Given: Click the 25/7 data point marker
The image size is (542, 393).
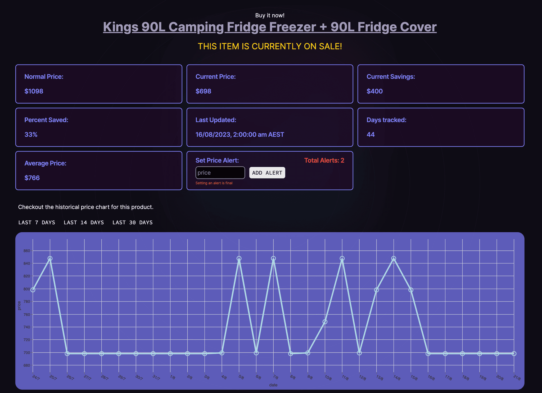Looking at the screenshot, I should tap(50, 258).
